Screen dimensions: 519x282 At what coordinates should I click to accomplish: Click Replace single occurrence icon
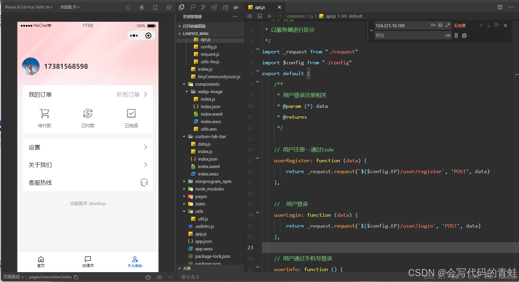(x=456, y=35)
